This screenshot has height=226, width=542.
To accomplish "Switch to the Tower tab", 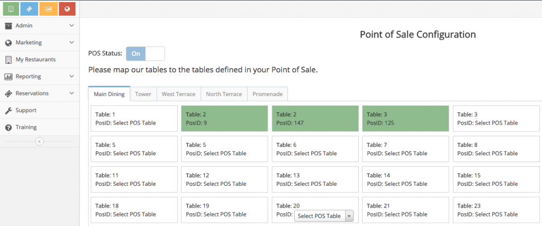I will [x=143, y=94].
